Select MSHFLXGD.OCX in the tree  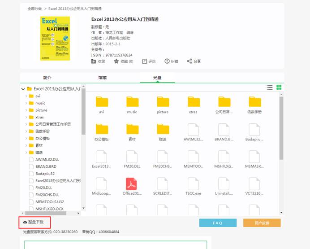[x=49, y=209]
